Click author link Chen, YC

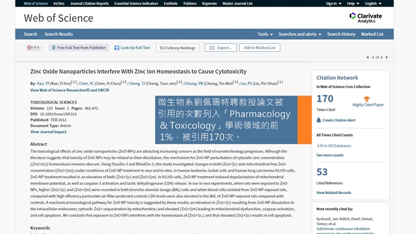tap(86, 83)
